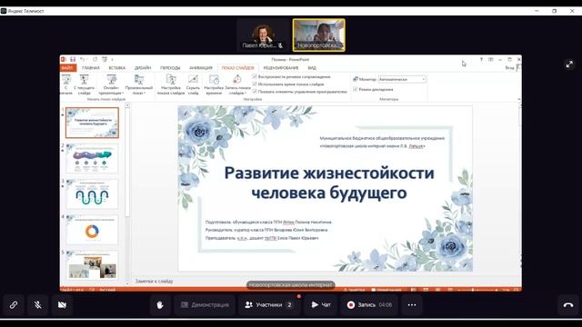Open Произвольный показ dropdown
The image size is (582, 327).
139,84
